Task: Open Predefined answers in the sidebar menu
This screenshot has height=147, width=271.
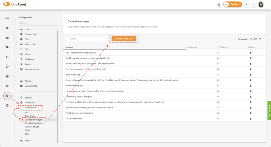Action: click(x=34, y=123)
